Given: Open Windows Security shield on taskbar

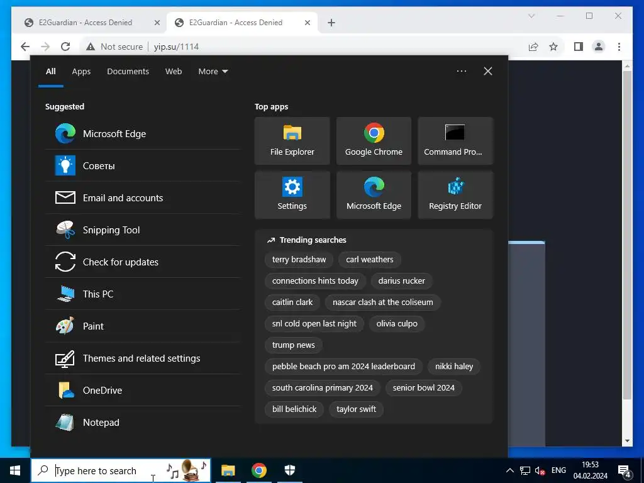Looking at the screenshot, I should (290, 470).
